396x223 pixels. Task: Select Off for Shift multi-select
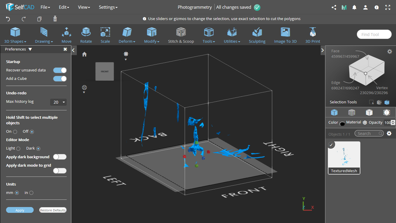pos(32,132)
